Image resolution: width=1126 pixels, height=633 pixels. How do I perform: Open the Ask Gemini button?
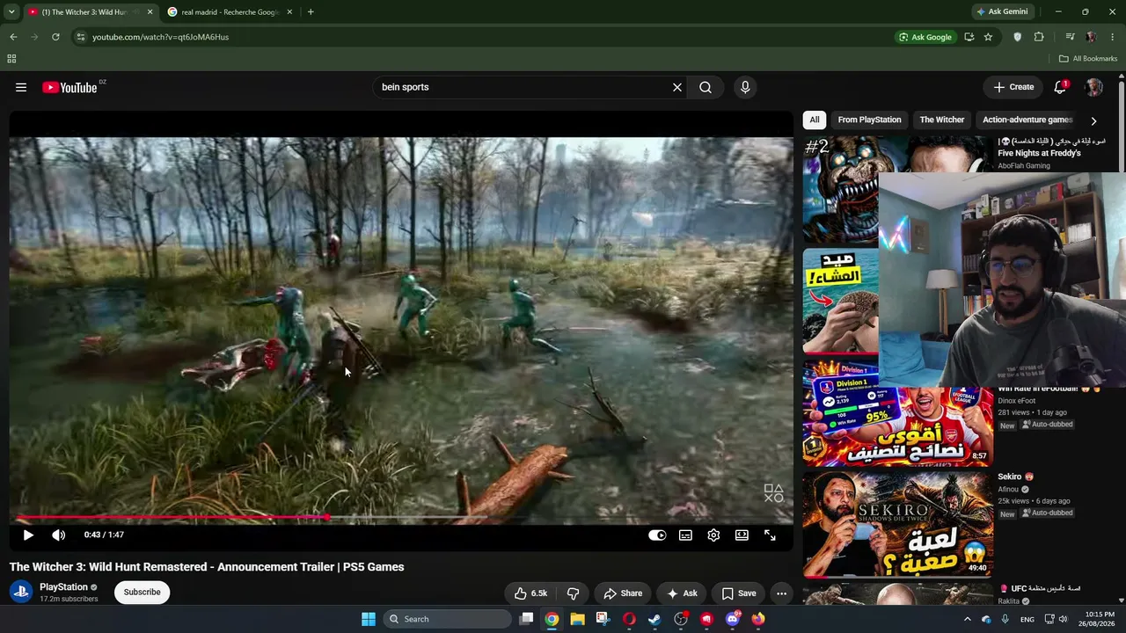(1002, 12)
